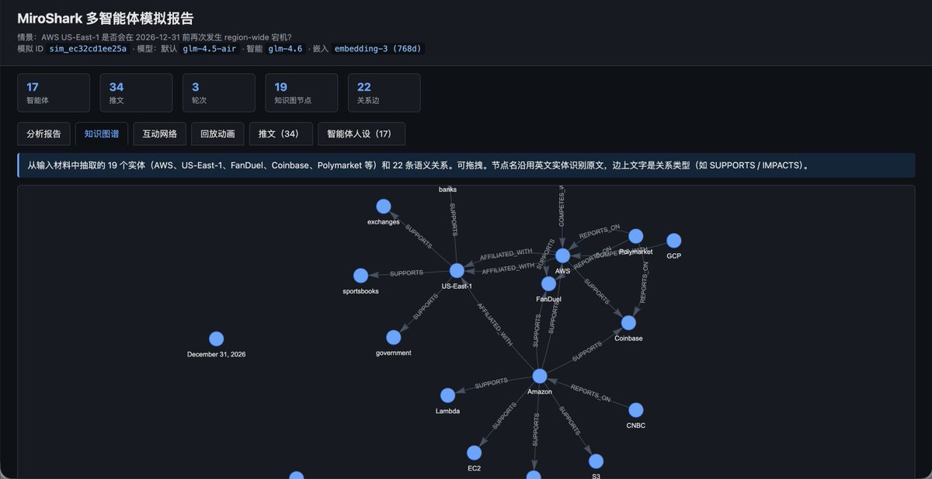Click the blue info banner about 19 个实体
Viewport: 932px width, 479px height.
pos(466,165)
